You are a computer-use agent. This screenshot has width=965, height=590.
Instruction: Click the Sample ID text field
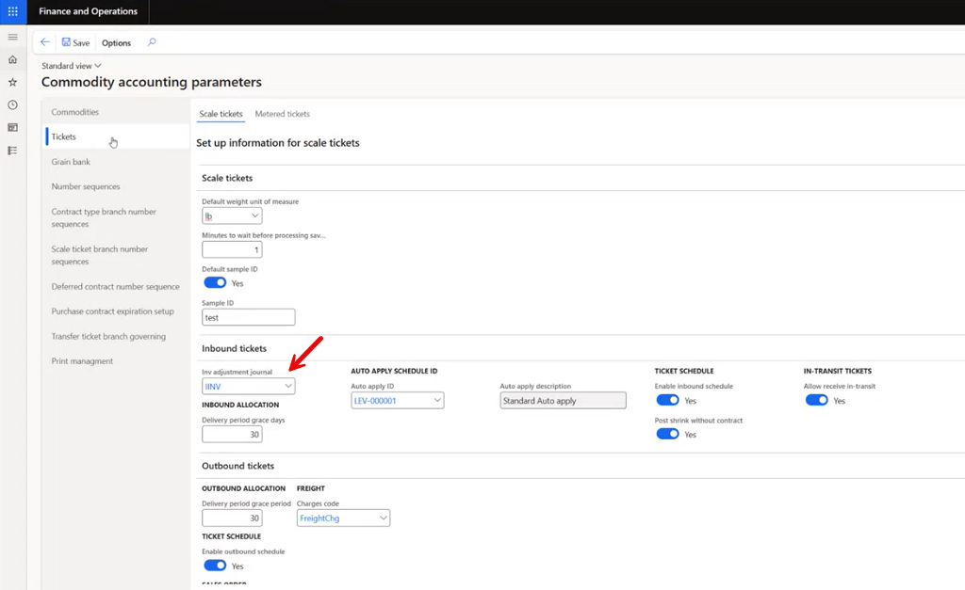pyautogui.click(x=249, y=318)
